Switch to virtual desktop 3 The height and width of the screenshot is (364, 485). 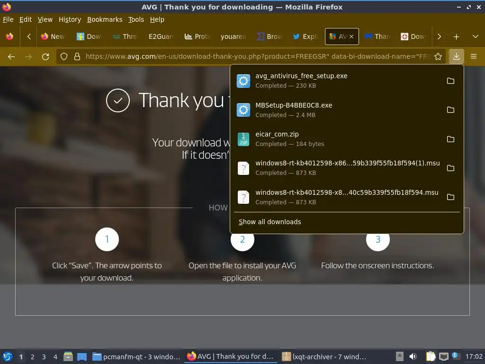point(44,357)
